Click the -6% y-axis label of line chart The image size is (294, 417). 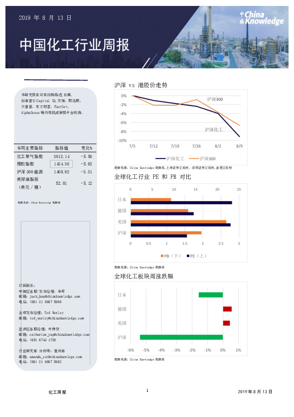point(123,123)
